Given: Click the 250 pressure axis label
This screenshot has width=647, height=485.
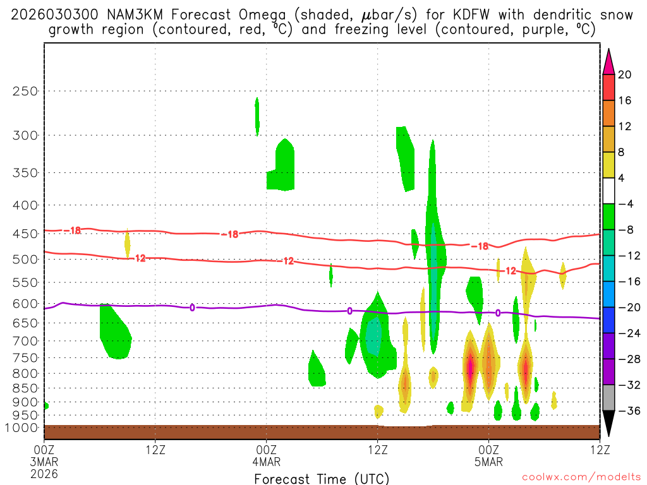Looking at the screenshot, I should click(x=25, y=91).
